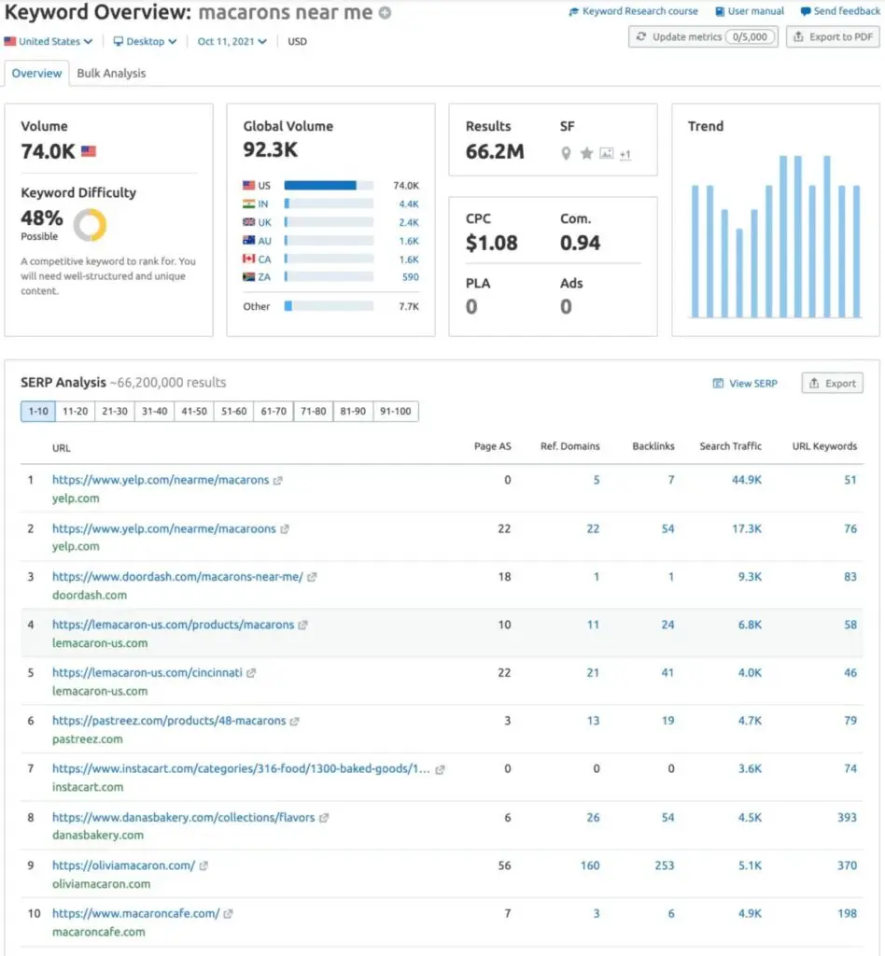
Task: Click the Export to PDF button
Action: tap(833, 37)
